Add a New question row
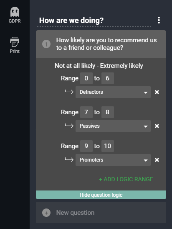The image size is (172, 229). 101,213
